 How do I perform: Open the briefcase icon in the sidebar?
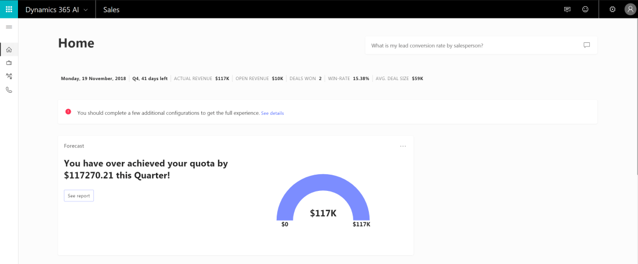click(9, 63)
